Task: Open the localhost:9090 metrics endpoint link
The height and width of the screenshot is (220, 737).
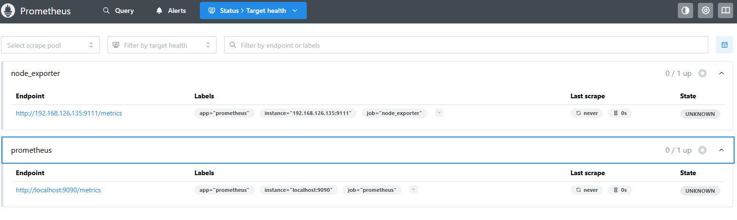Action: [x=58, y=190]
